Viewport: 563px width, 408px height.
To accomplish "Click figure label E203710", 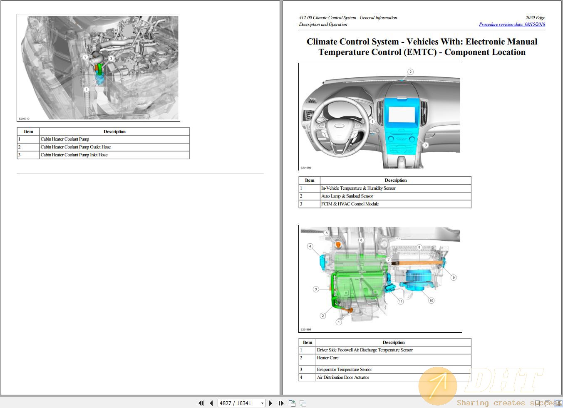I will point(24,119).
